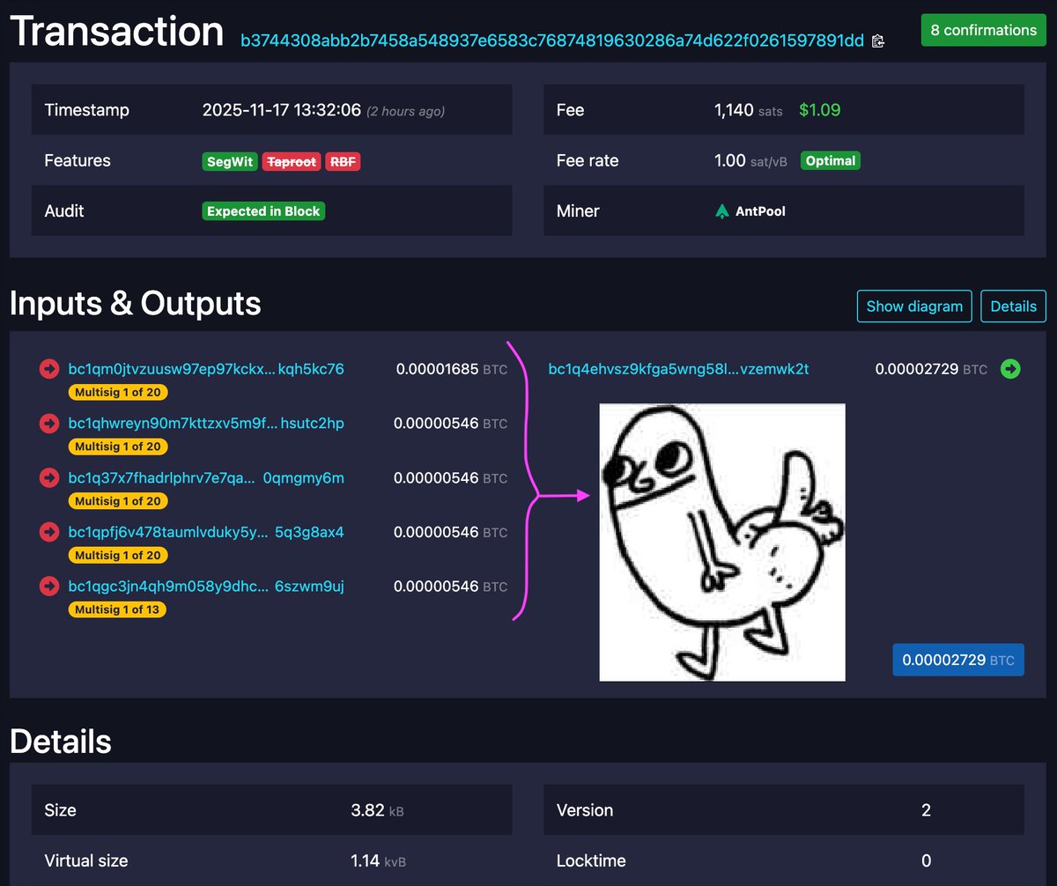Click the Show diagram button
Image resolution: width=1057 pixels, height=886 pixels.
914,306
